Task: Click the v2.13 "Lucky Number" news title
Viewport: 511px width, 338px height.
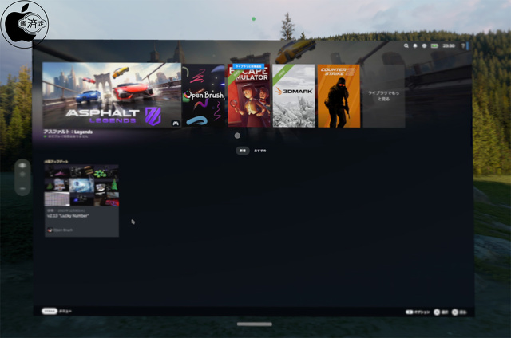Action: tap(68, 216)
